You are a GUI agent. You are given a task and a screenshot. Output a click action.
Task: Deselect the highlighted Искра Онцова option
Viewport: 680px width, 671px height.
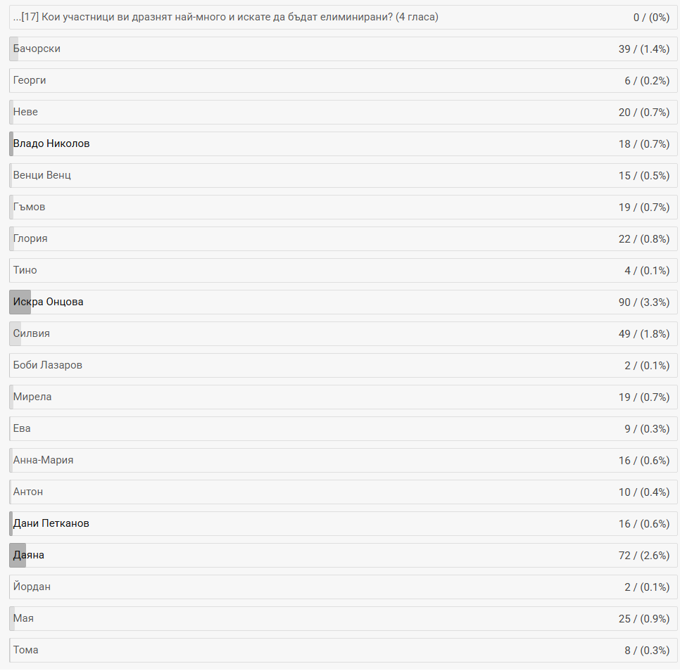(343, 302)
